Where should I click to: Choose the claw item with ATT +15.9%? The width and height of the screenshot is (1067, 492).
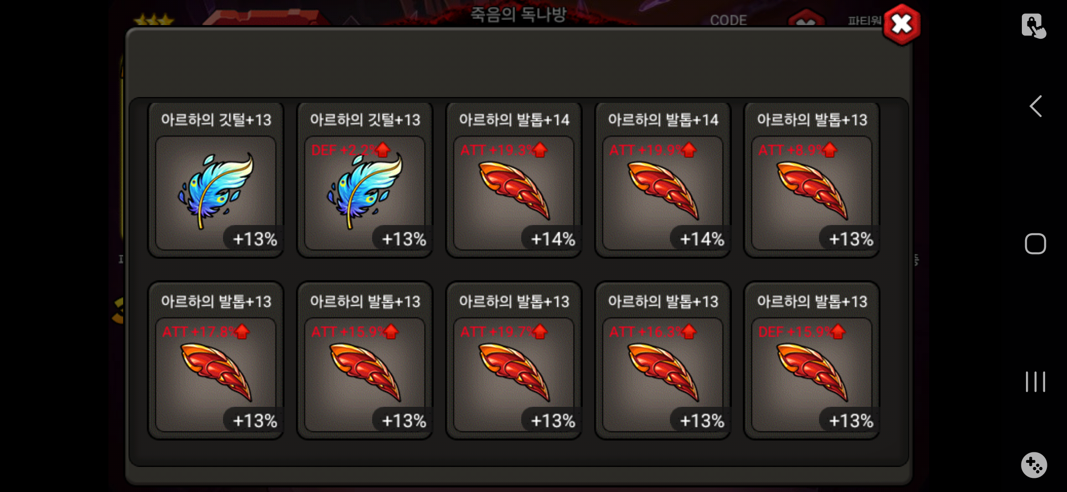365,360
